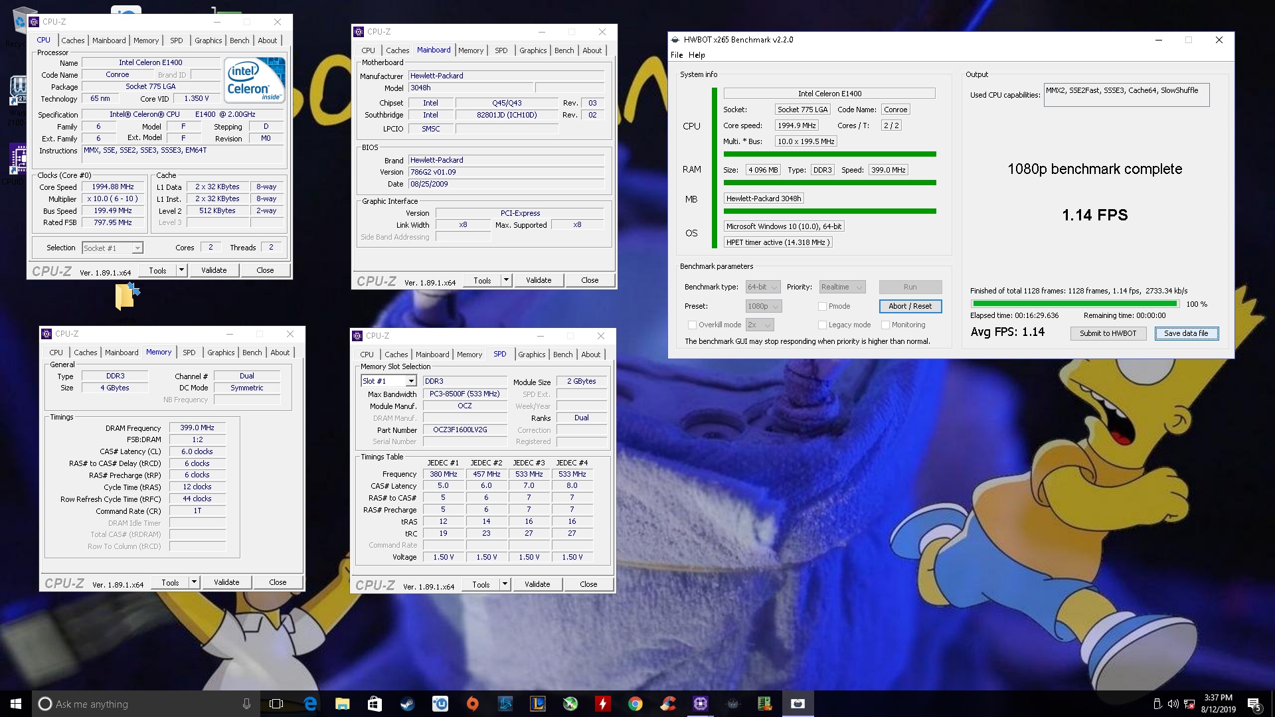Open CCleaner from the taskbar
The height and width of the screenshot is (717, 1275).
(x=667, y=704)
